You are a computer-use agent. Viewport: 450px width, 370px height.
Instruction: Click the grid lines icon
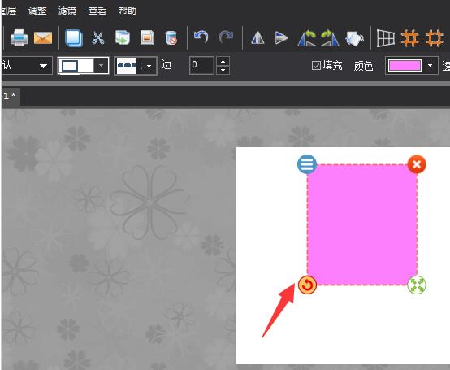(x=386, y=38)
